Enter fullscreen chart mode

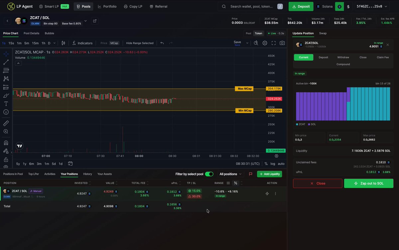[274, 43]
